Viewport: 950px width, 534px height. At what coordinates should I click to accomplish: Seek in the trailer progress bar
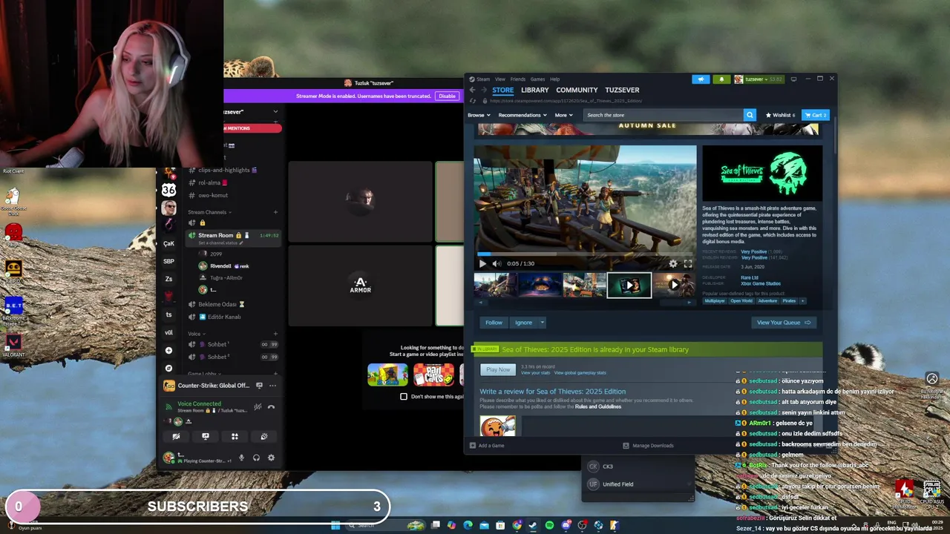coord(585,254)
